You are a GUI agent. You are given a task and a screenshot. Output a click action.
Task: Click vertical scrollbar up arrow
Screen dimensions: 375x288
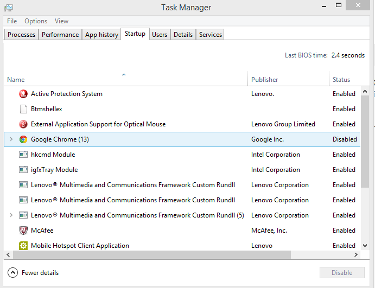pyautogui.click(x=365, y=91)
